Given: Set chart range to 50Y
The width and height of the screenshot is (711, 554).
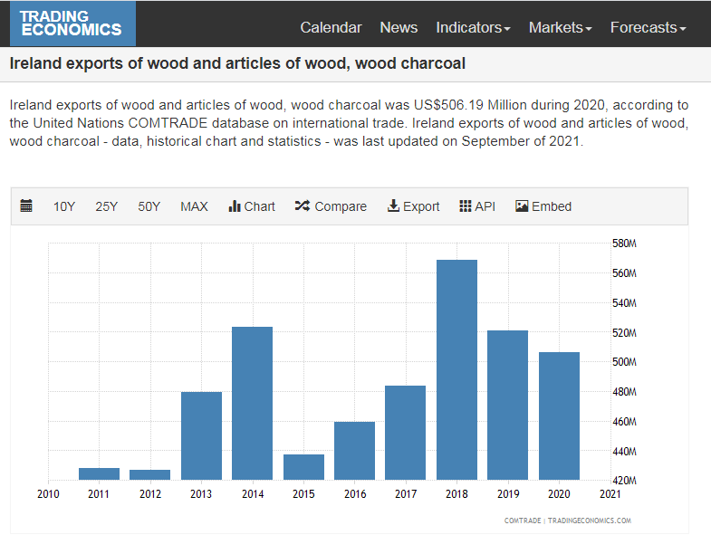Looking at the screenshot, I should pyautogui.click(x=149, y=206).
